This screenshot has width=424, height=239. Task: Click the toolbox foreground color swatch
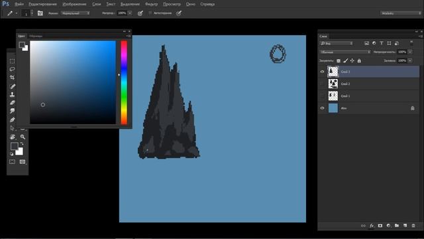[15, 146]
